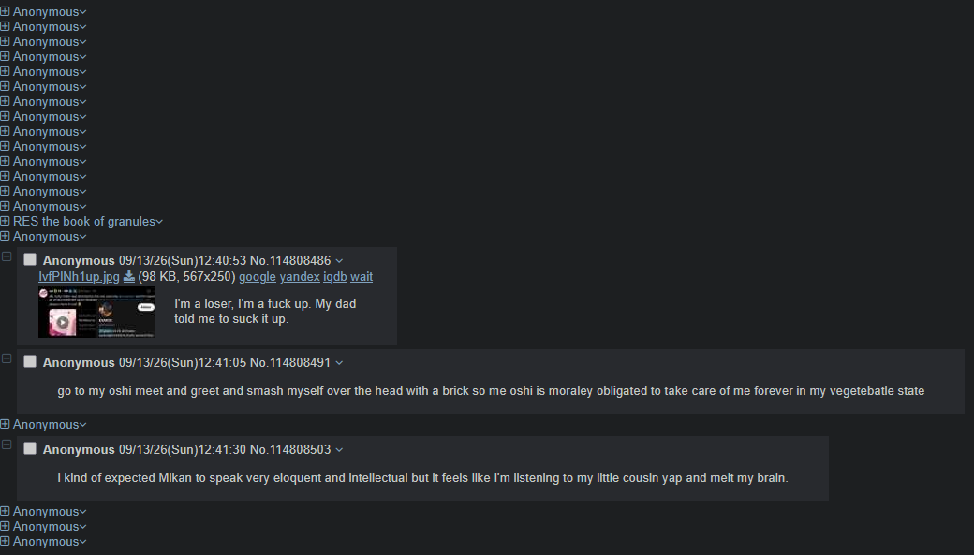Open the iqdb image lookup link
This screenshot has height=555, width=974.
tap(335, 277)
